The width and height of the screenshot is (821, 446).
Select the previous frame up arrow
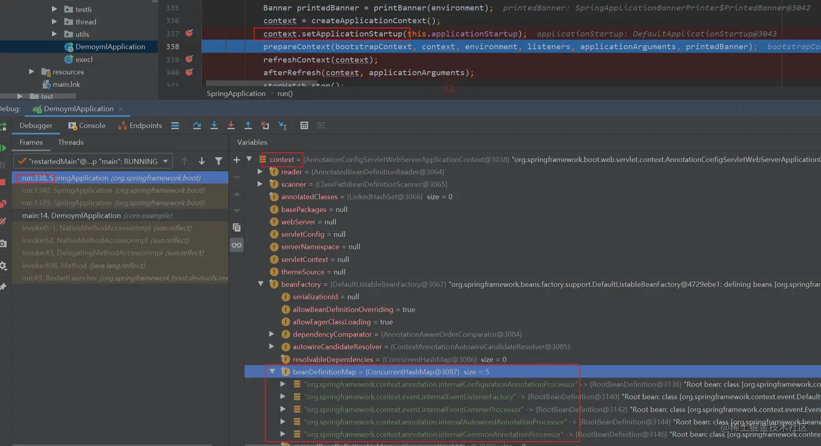[185, 161]
